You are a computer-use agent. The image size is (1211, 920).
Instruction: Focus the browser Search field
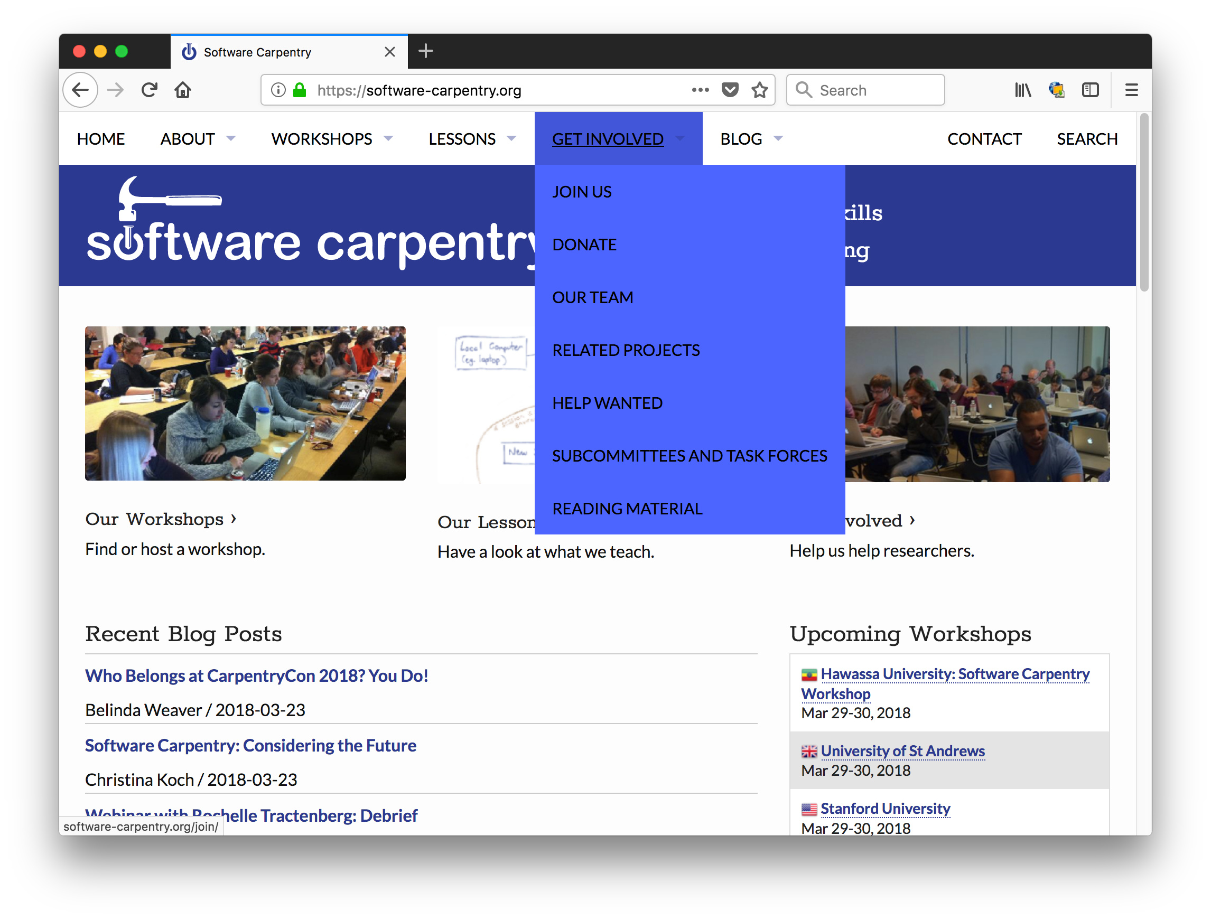[x=865, y=90]
